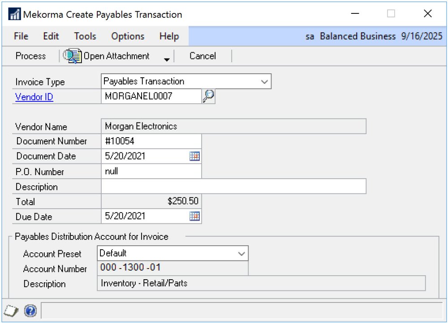Screen dimensions: 448x323
Task: Cancel the payables transaction
Action: pos(202,55)
